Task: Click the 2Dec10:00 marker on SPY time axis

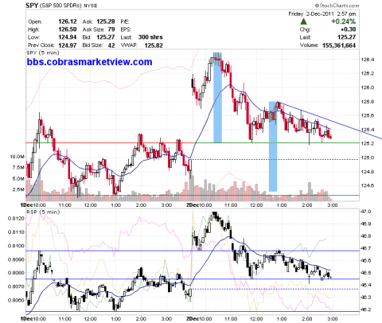Action: (199, 205)
